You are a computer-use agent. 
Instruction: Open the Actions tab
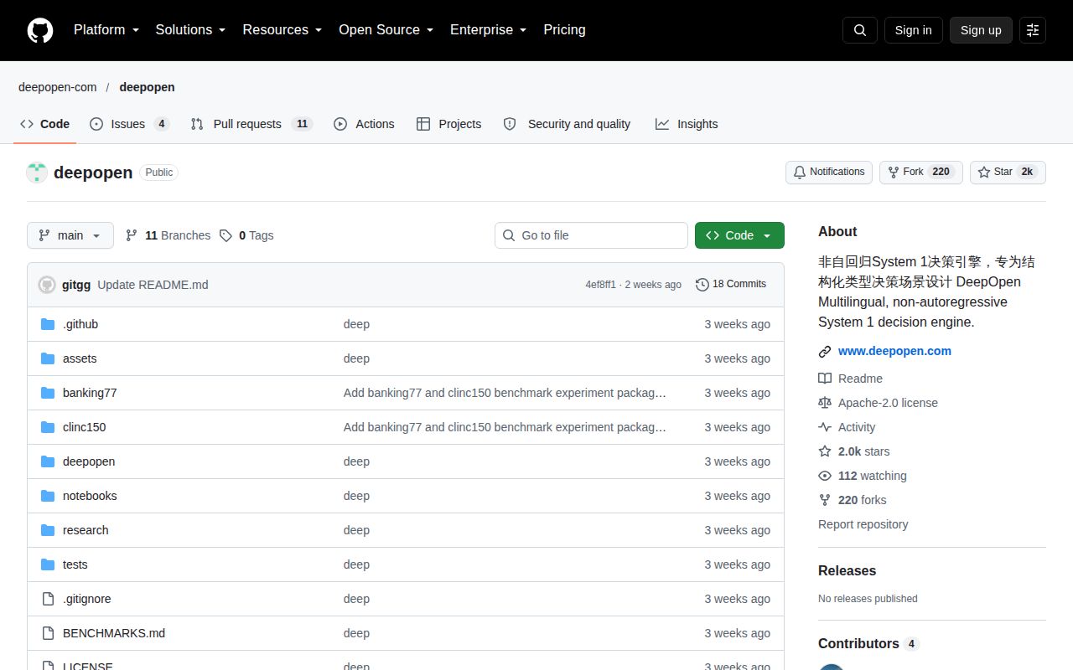(x=364, y=124)
